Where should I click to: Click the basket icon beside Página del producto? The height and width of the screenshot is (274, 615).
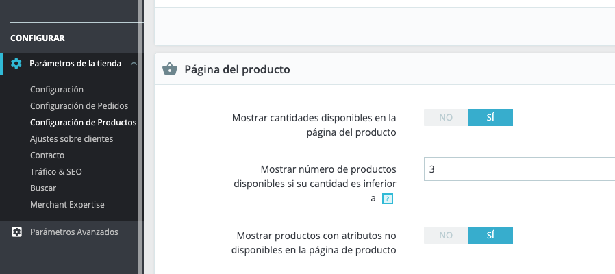[169, 69]
